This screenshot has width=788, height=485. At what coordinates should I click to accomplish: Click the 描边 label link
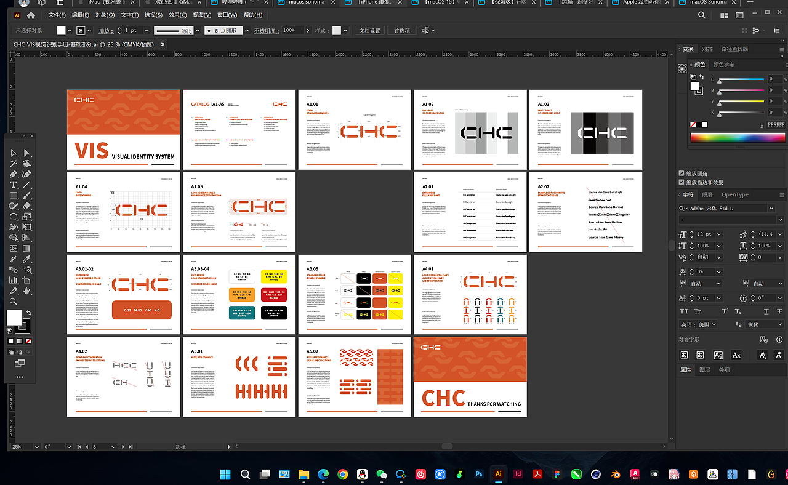[105, 30]
